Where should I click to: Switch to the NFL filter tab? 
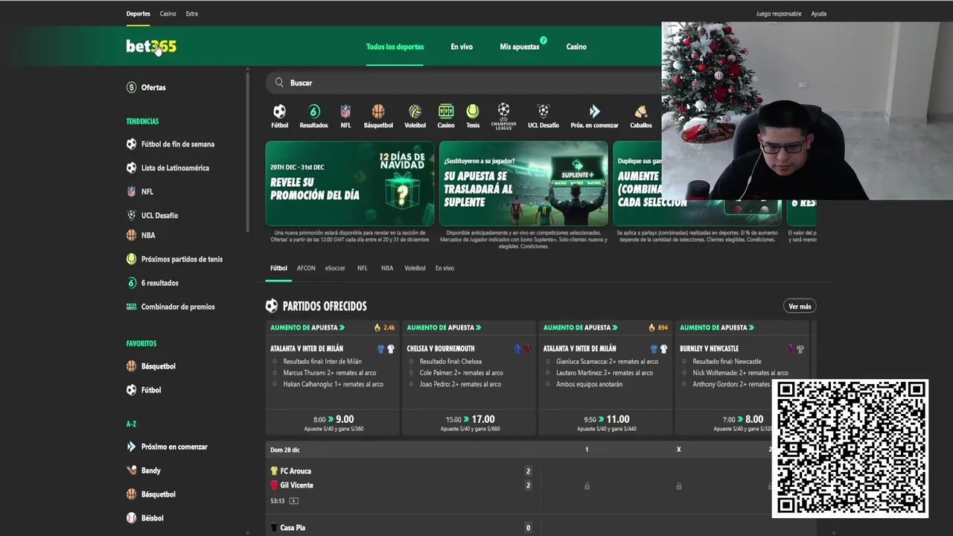(x=363, y=268)
